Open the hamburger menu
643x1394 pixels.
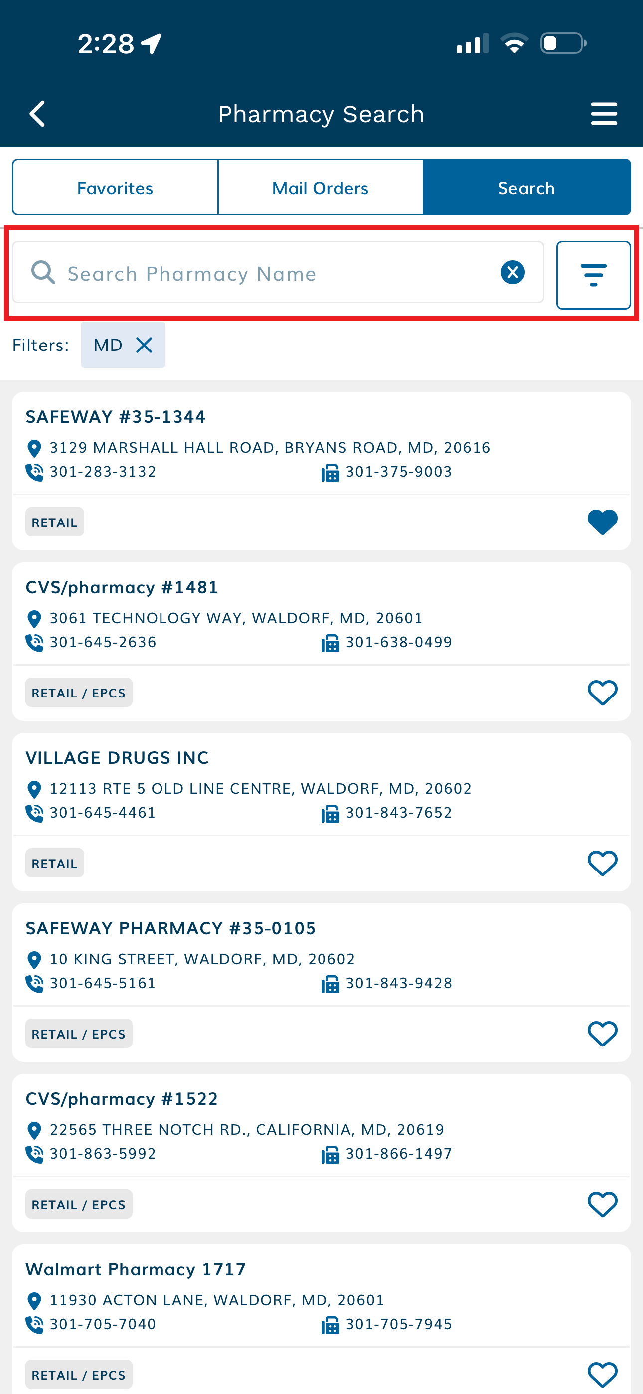coord(604,114)
